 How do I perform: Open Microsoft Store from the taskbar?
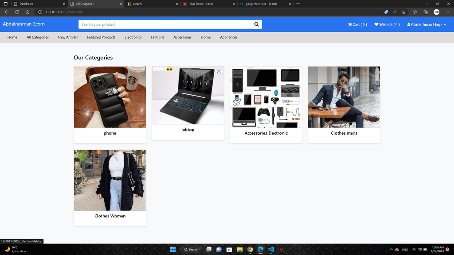[x=229, y=249]
